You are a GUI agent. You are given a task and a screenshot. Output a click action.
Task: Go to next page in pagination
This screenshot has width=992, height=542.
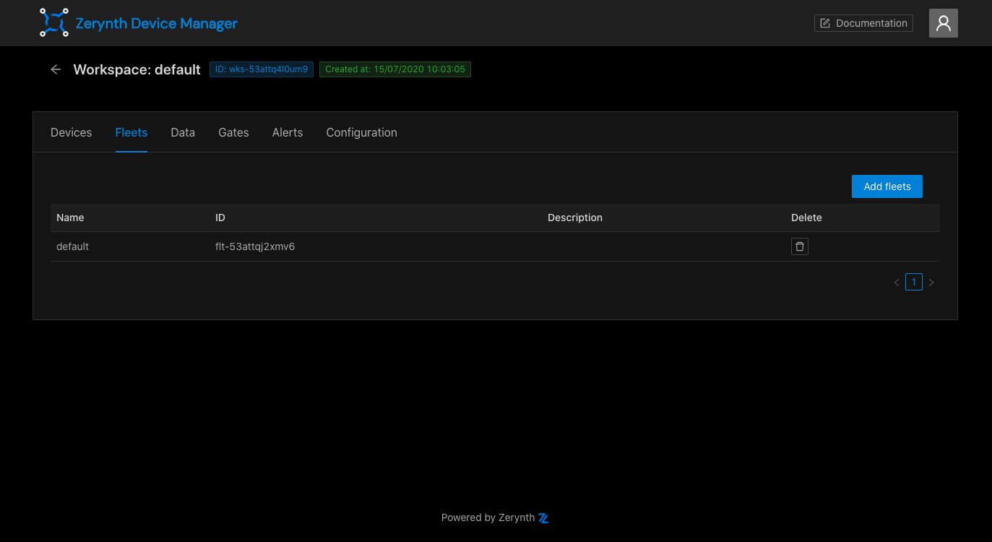pos(931,283)
